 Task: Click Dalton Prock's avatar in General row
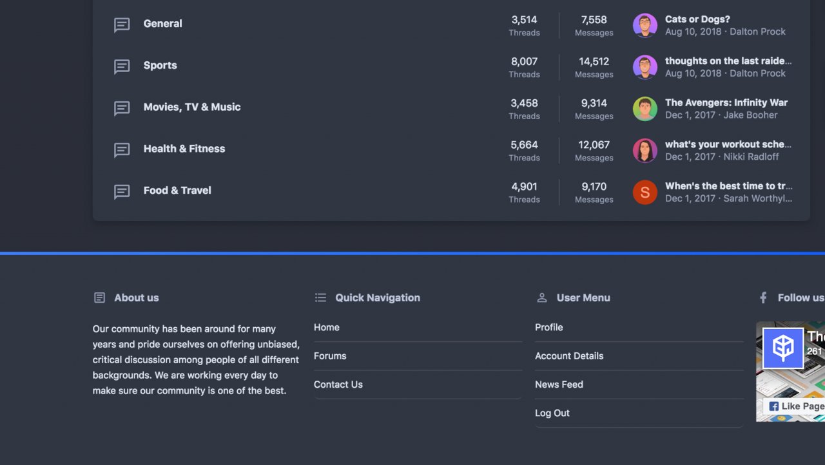645,26
